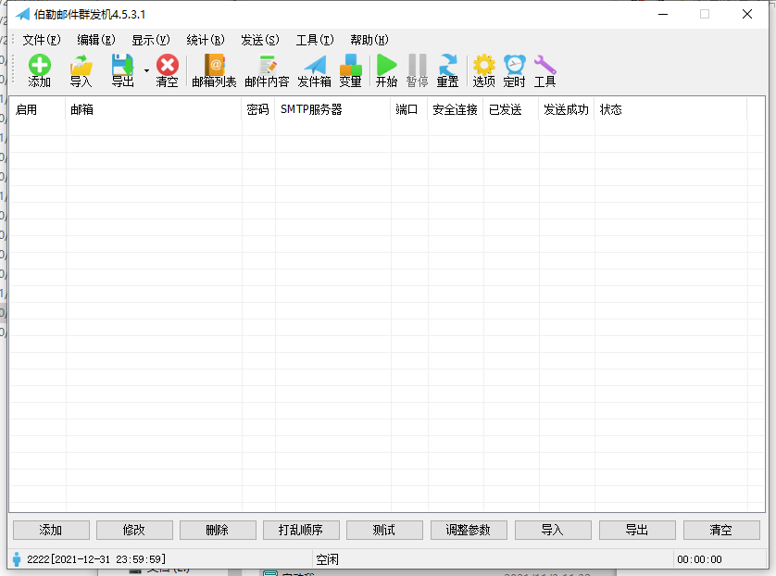This screenshot has height=576, width=776.
Task: Click the Delete (删除) button
Action: pyautogui.click(x=218, y=530)
